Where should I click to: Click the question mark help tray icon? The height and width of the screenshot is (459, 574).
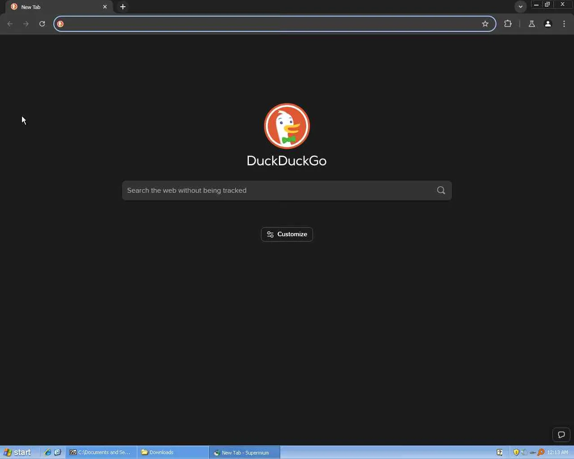pos(500,452)
